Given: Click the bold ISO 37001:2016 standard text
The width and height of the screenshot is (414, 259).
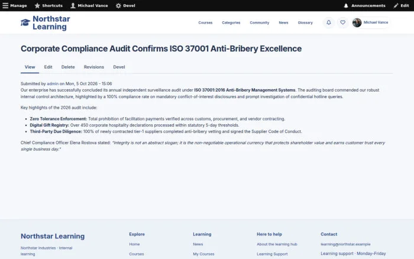Looking at the screenshot, I should 245,90.
